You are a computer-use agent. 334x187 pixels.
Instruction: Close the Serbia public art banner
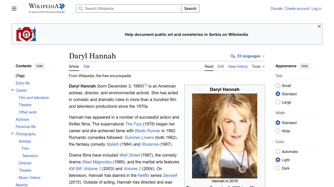319,26
